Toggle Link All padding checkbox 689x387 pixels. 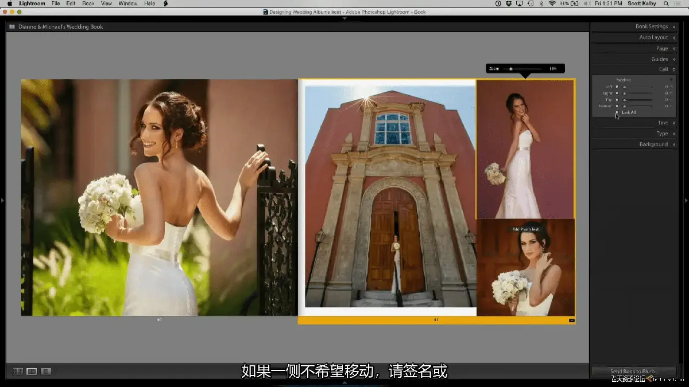click(x=617, y=112)
